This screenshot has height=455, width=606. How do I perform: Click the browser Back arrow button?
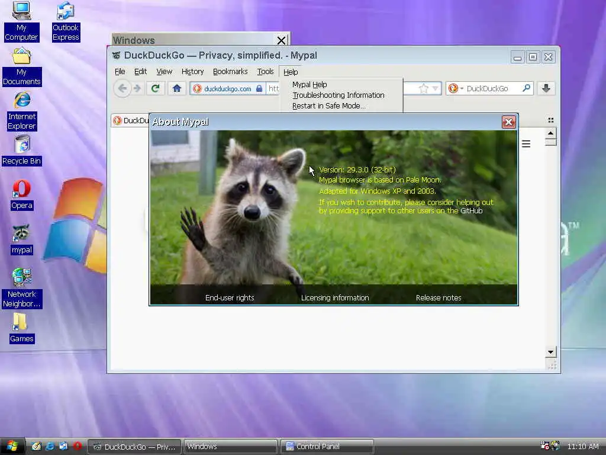(122, 89)
